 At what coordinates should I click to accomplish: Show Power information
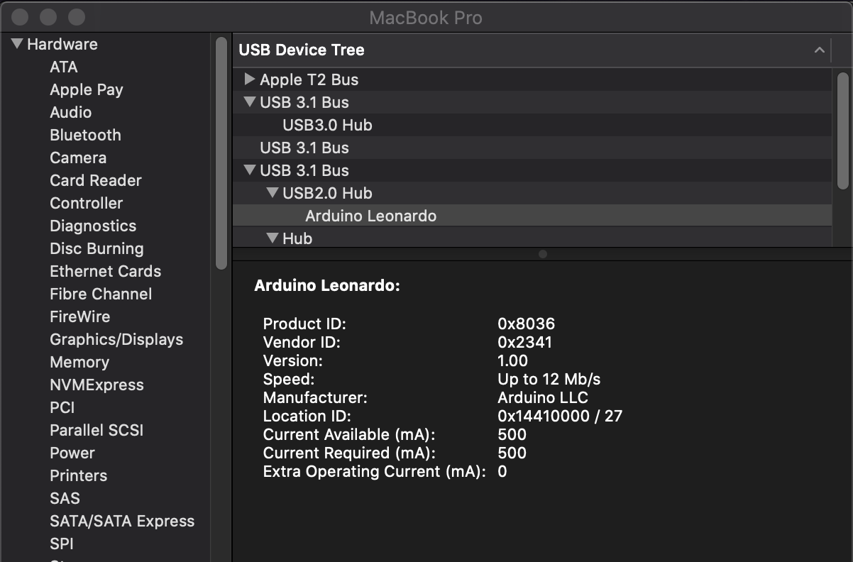click(x=72, y=453)
